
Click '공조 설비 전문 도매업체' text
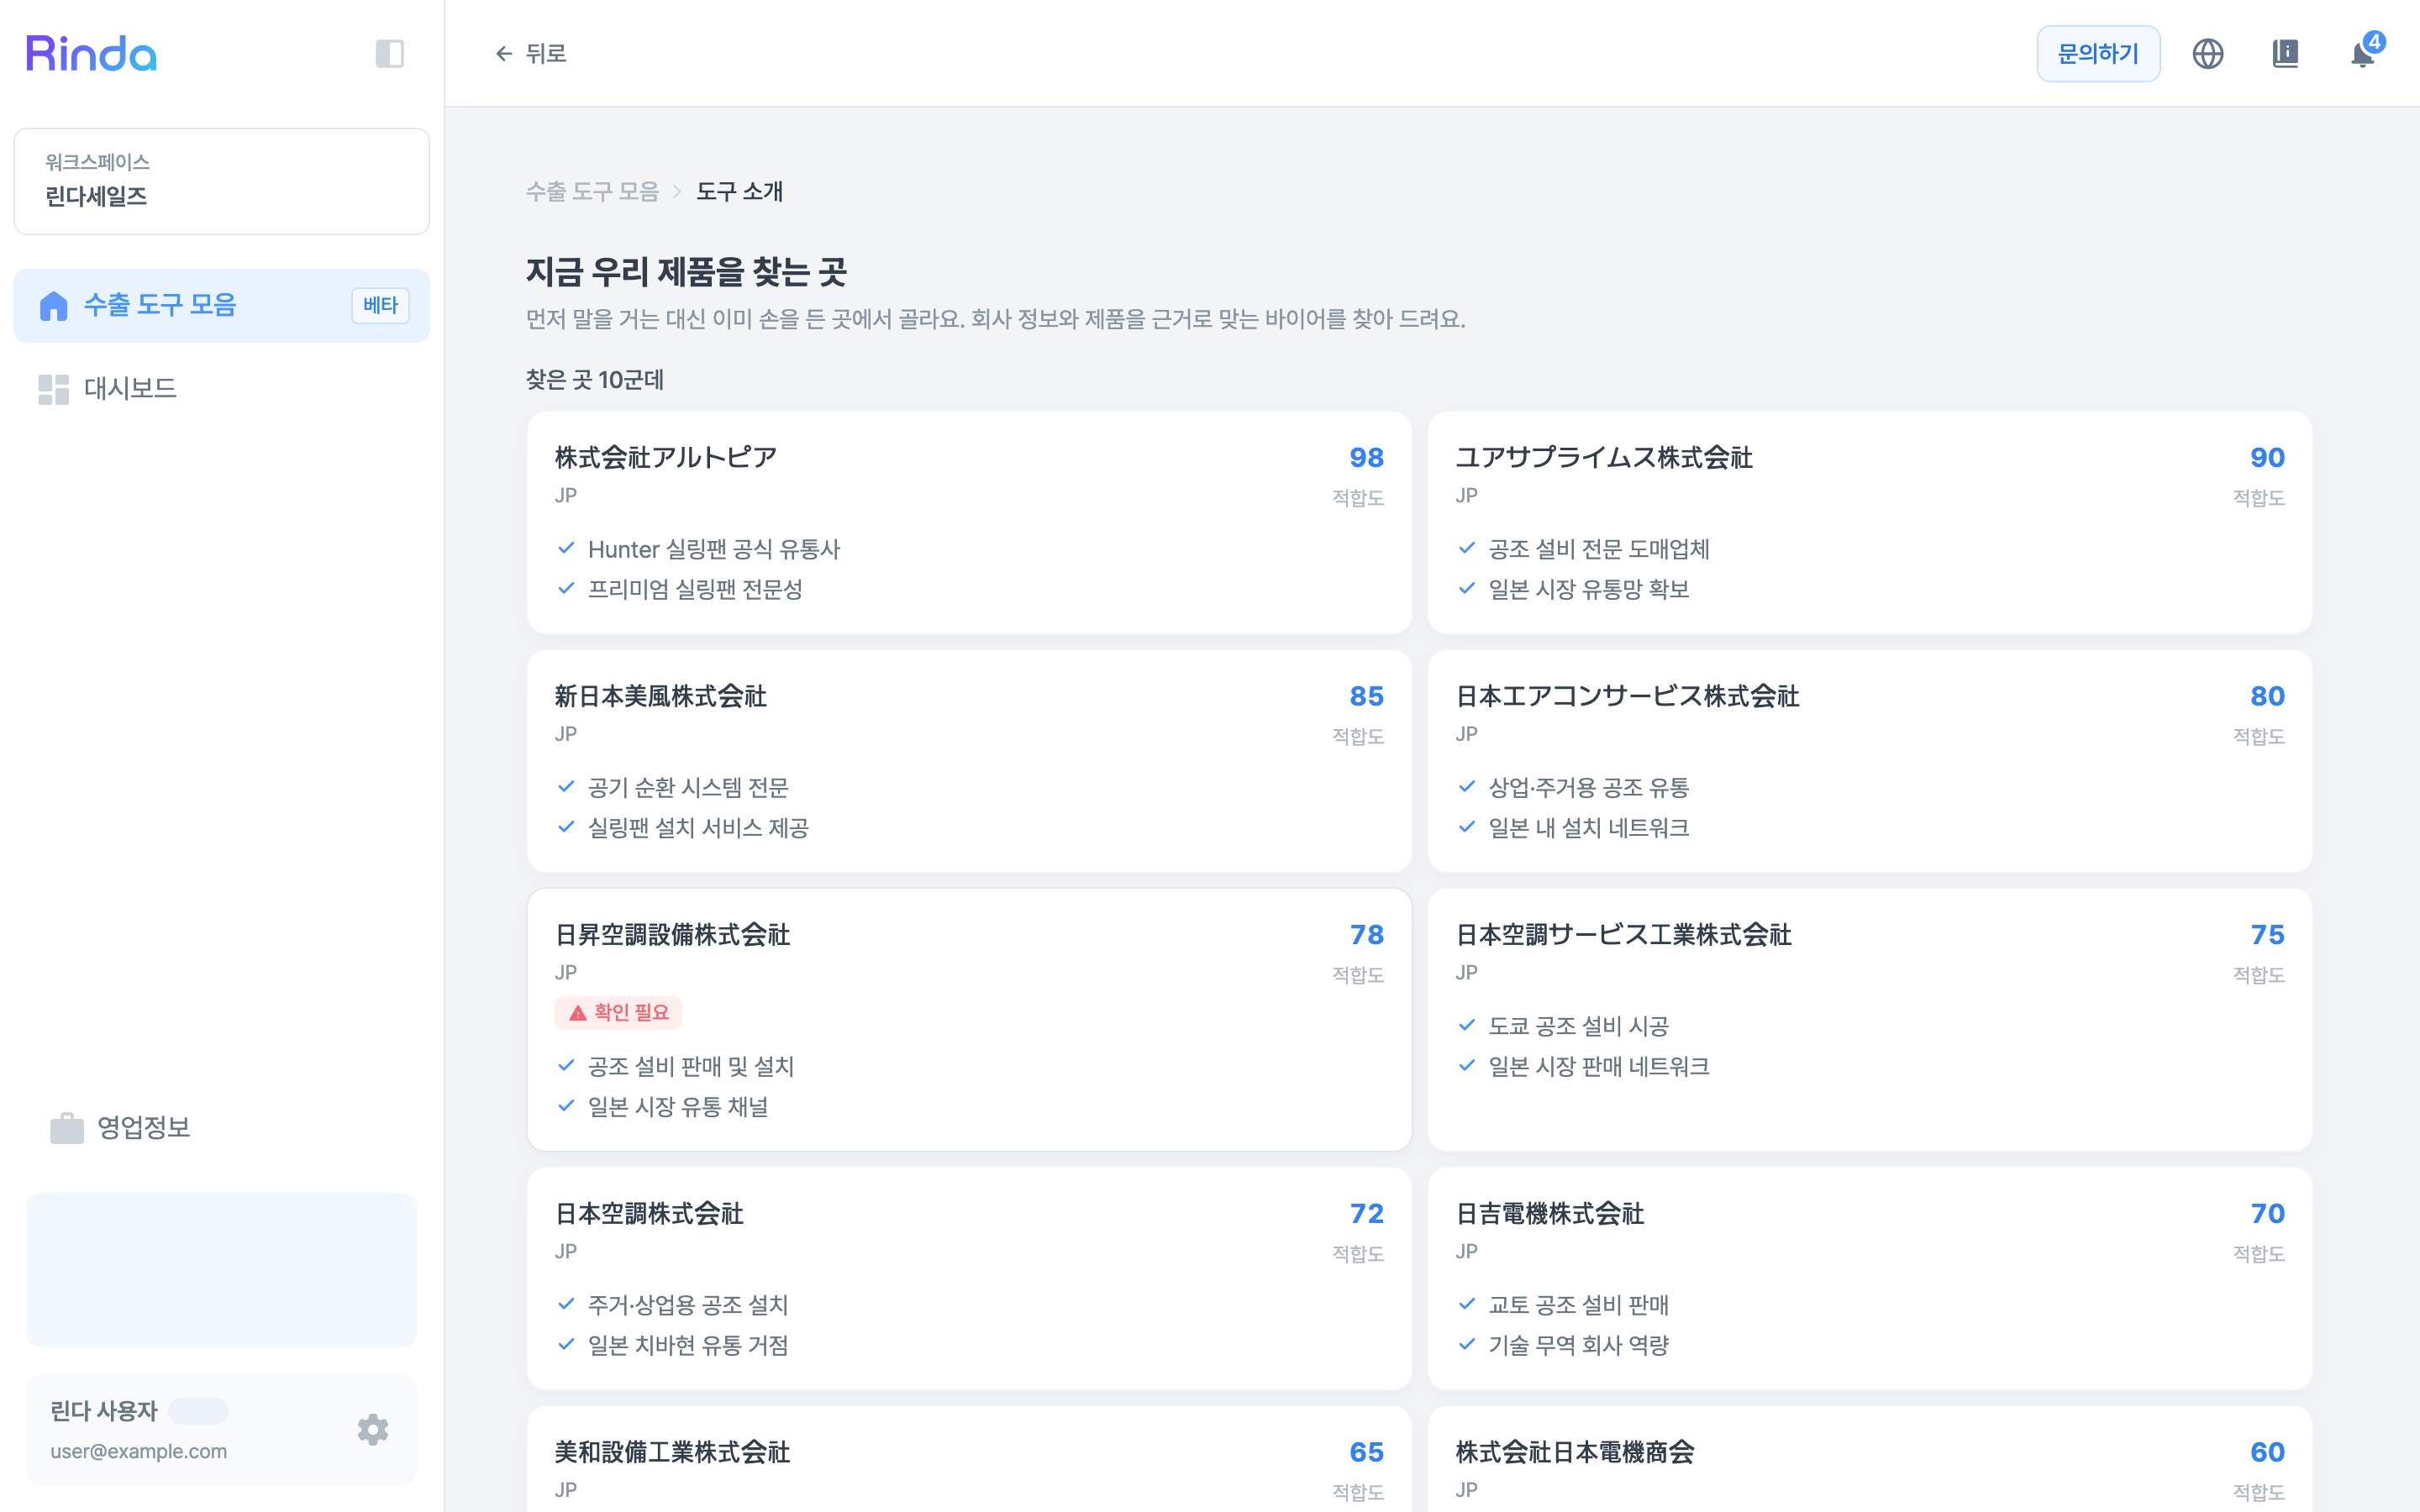[1599, 549]
